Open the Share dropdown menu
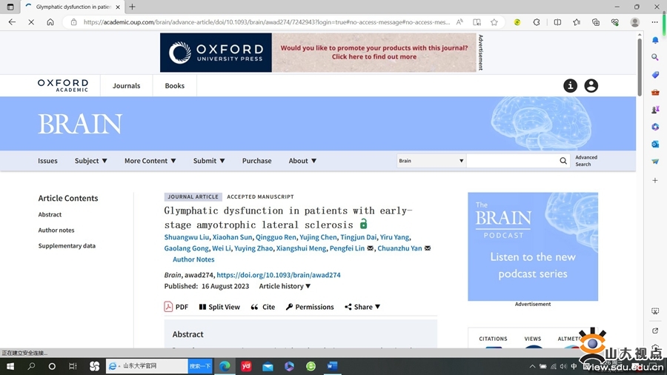Image resolution: width=667 pixels, height=375 pixels. [362, 307]
